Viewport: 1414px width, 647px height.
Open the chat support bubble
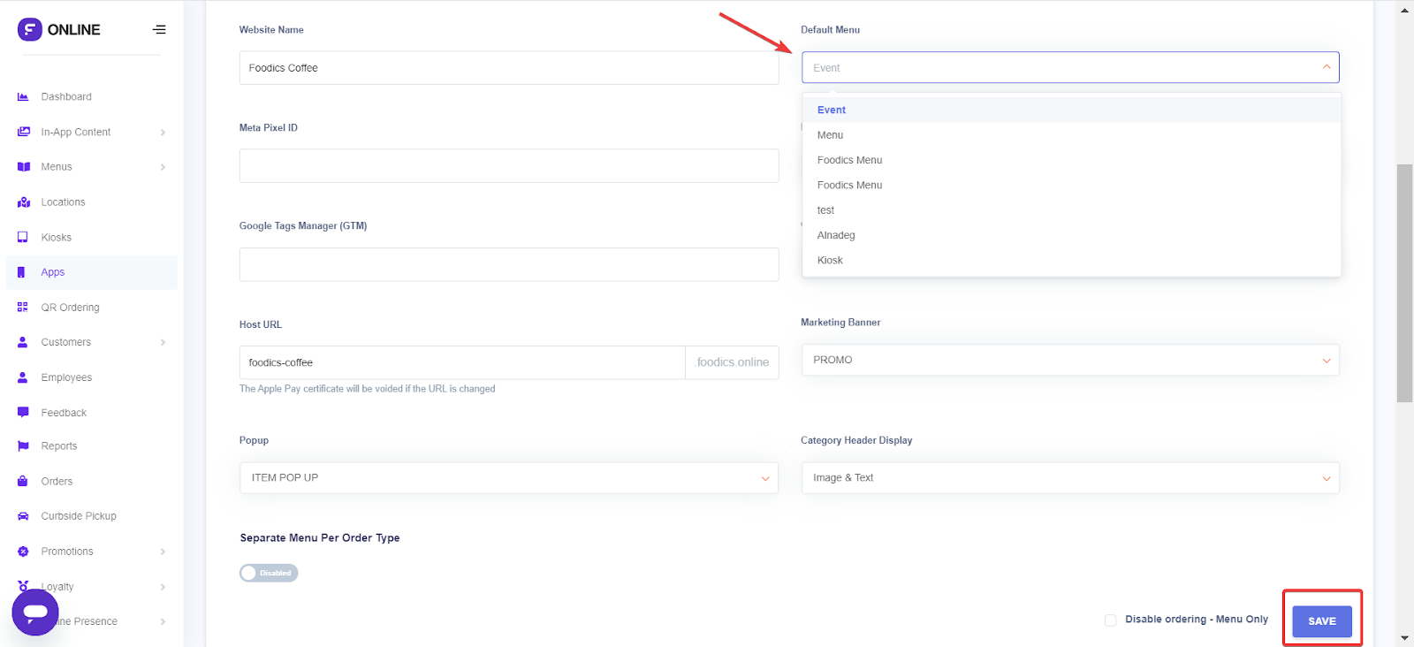(x=35, y=612)
